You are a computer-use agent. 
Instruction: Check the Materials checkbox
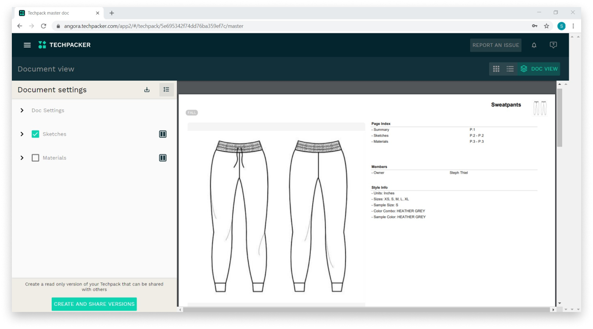(x=35, y=158)
